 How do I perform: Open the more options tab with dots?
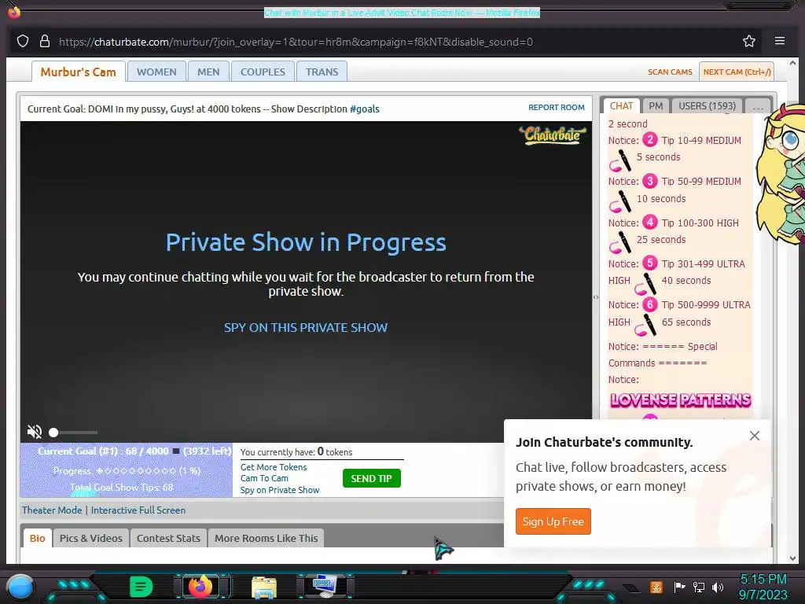tap(757, 106)
